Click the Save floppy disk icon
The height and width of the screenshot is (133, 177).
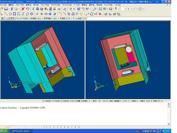point(6,9)
